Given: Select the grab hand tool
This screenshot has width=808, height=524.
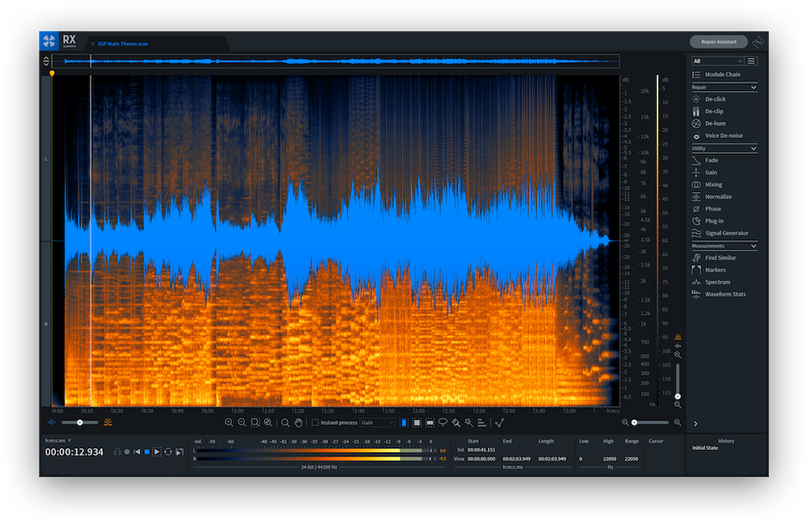Looking at the screenshot, I should (298, 423).
